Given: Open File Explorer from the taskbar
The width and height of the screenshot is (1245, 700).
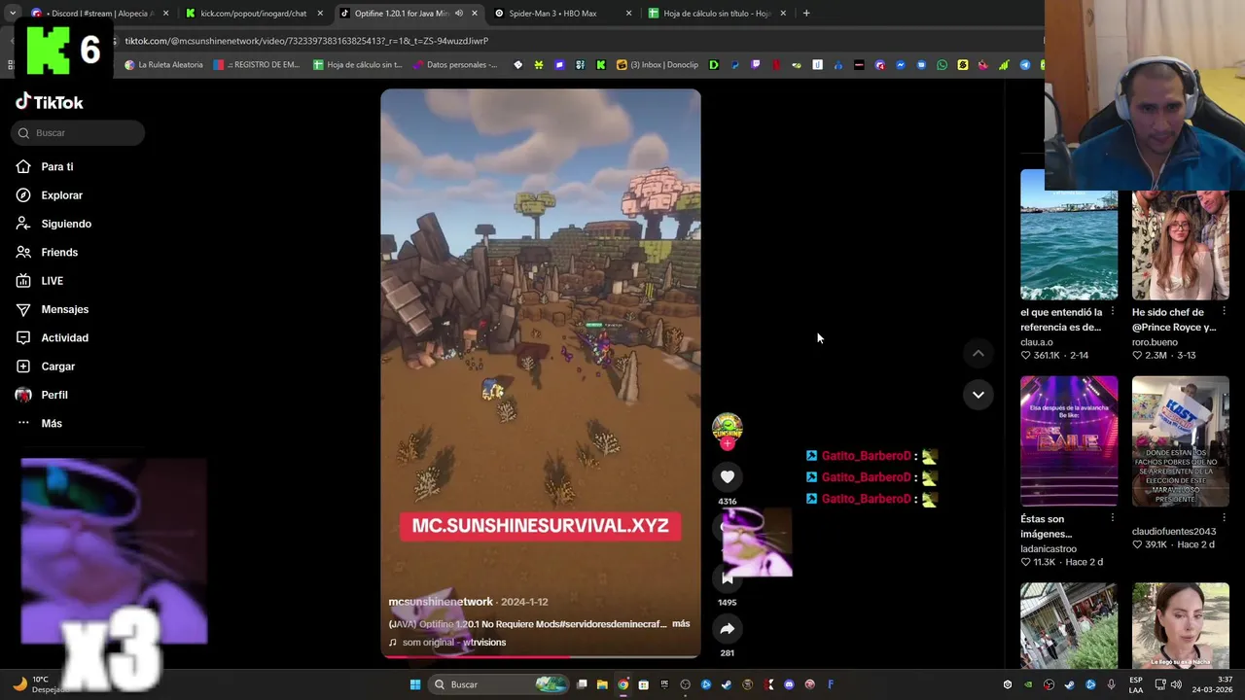Looking at the screenshot, I should (x=602, y=684).
